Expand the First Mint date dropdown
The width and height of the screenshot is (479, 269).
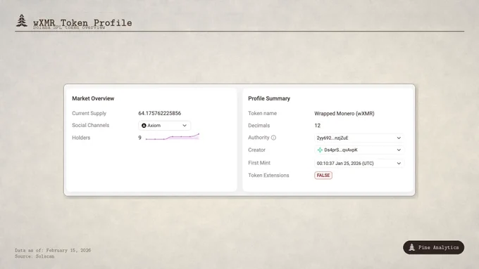coord(359,163)
